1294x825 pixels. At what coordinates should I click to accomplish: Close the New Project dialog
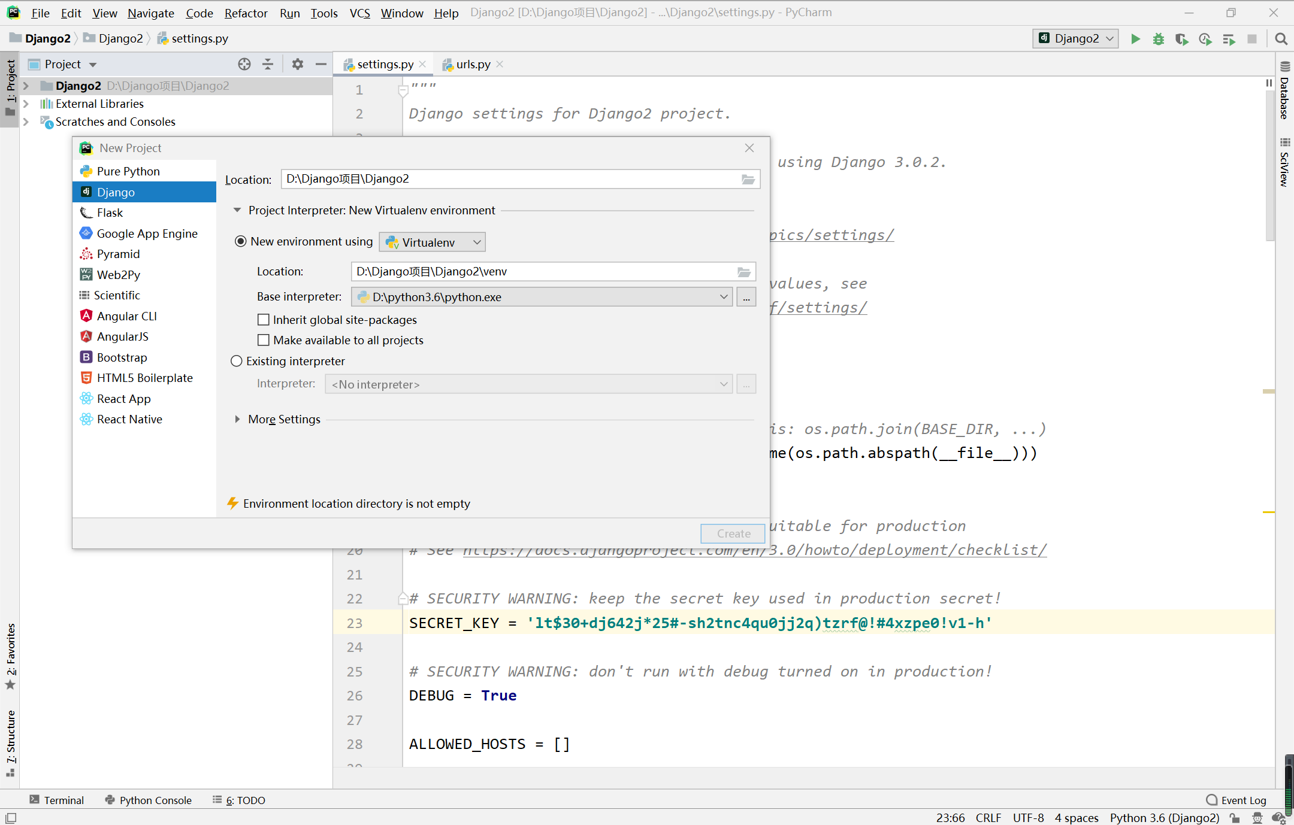tap(749, 148)
